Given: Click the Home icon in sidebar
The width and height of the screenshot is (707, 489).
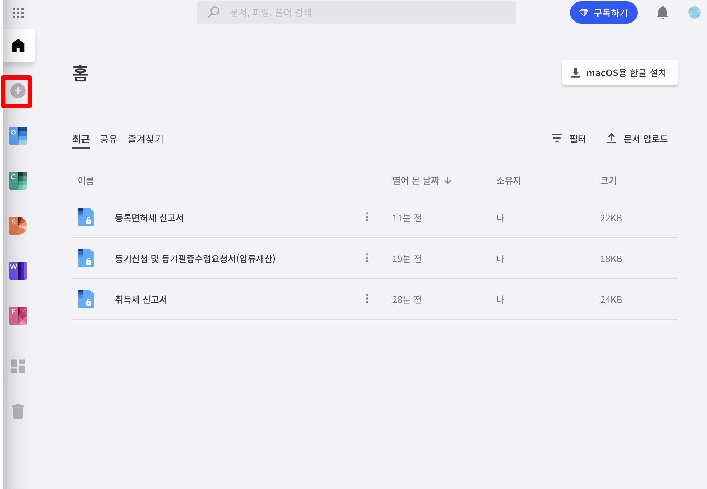Looking at the screenshot, I should coord(18,46).
